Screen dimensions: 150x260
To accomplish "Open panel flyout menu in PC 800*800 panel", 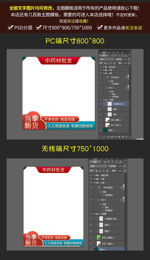I will coord(129,53).
